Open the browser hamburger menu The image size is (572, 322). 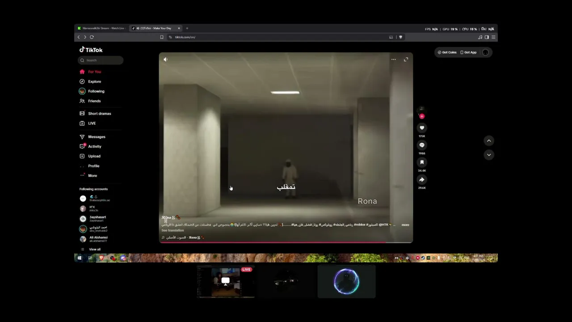[493, 37]
